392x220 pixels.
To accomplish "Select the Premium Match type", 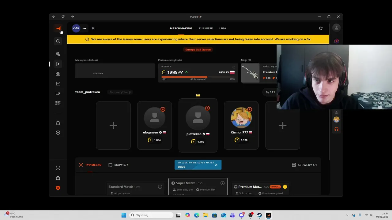I will (260, 189).
